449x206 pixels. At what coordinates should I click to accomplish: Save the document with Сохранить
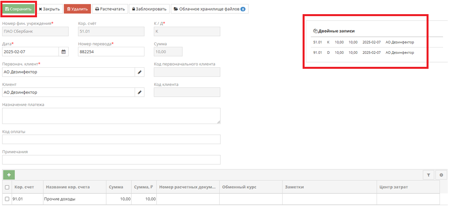[x=18, y=9]
